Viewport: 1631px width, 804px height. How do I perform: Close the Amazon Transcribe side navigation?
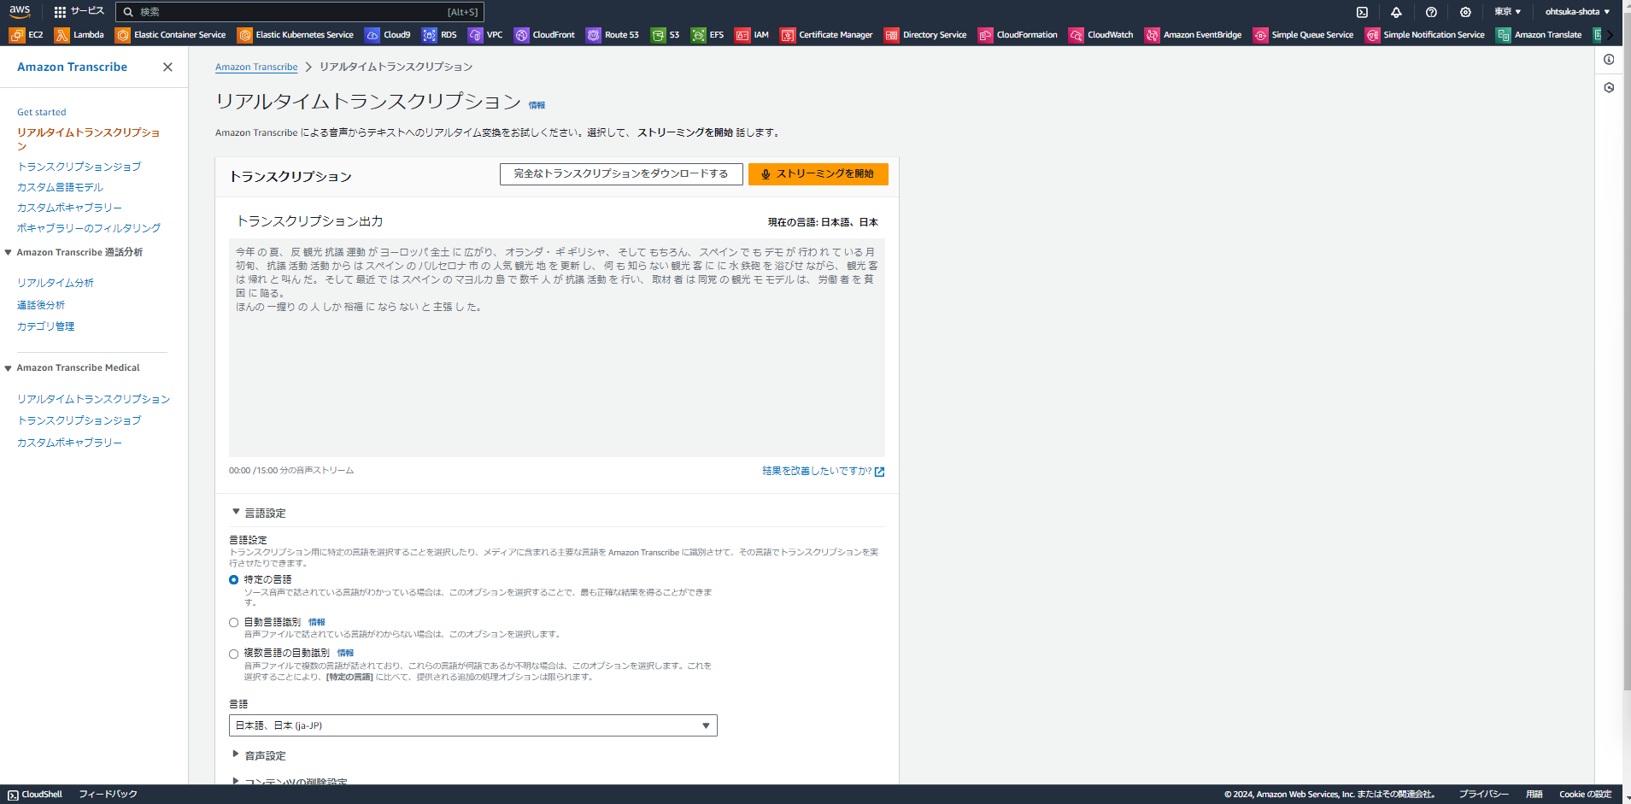click(167, 67)
